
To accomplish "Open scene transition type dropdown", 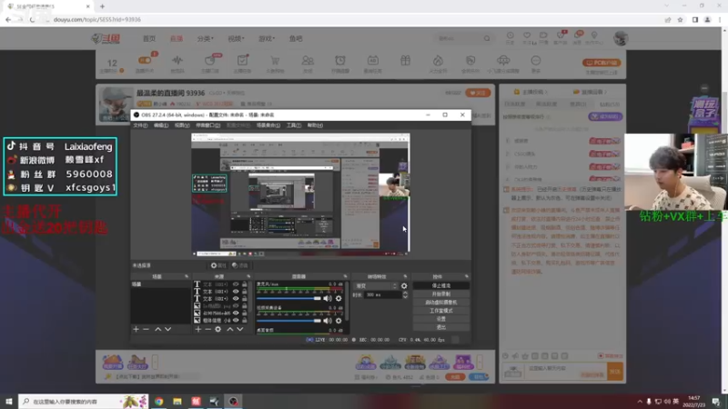I will coord(376,286).
